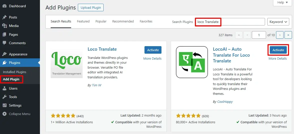Open author CoolHappy link
This screenshot has height=134, width=294.
(x=225, y=102)
